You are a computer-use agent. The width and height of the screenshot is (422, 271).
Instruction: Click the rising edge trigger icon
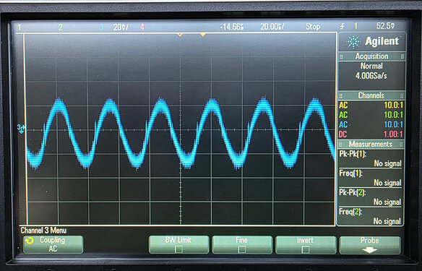coord(342,26)
